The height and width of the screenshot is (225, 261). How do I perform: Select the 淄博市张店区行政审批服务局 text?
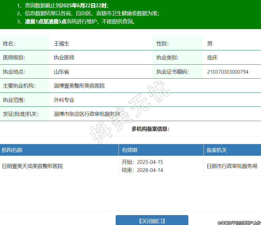click(x=87, y=114)
